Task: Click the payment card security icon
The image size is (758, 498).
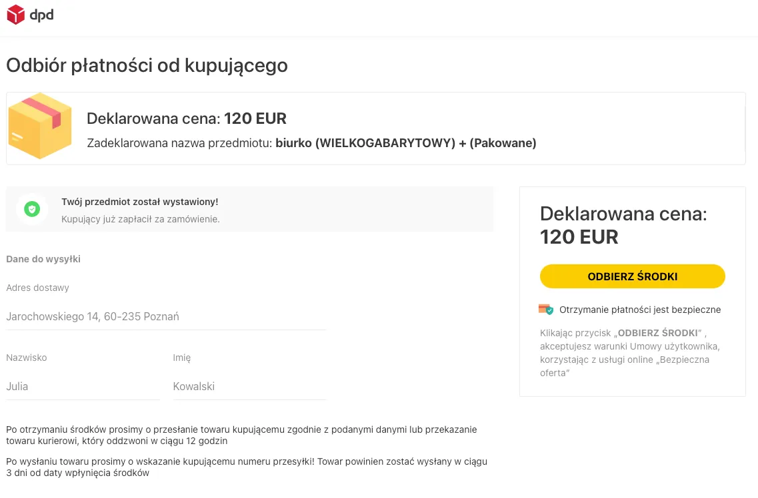Action: coord(545,309)
